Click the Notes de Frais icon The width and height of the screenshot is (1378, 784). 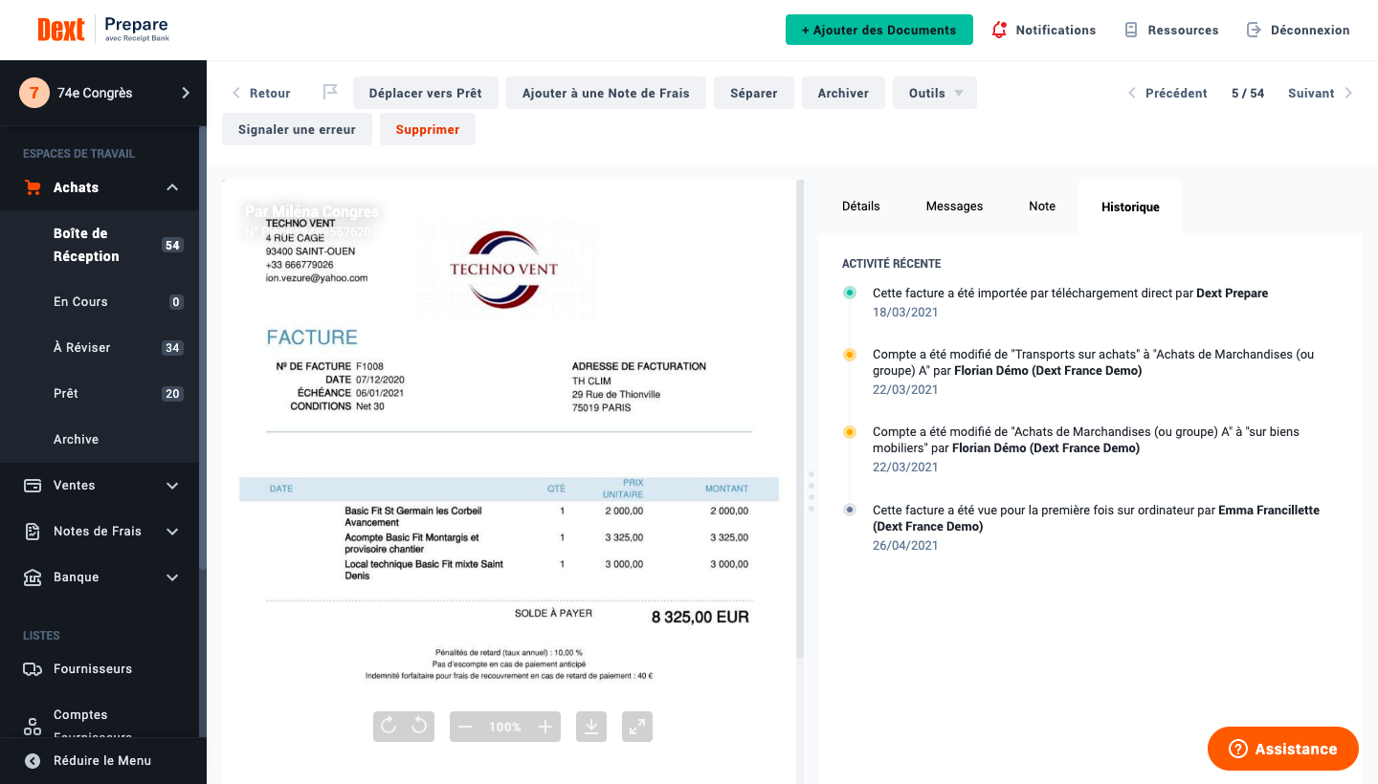click(x=33, y=532)
